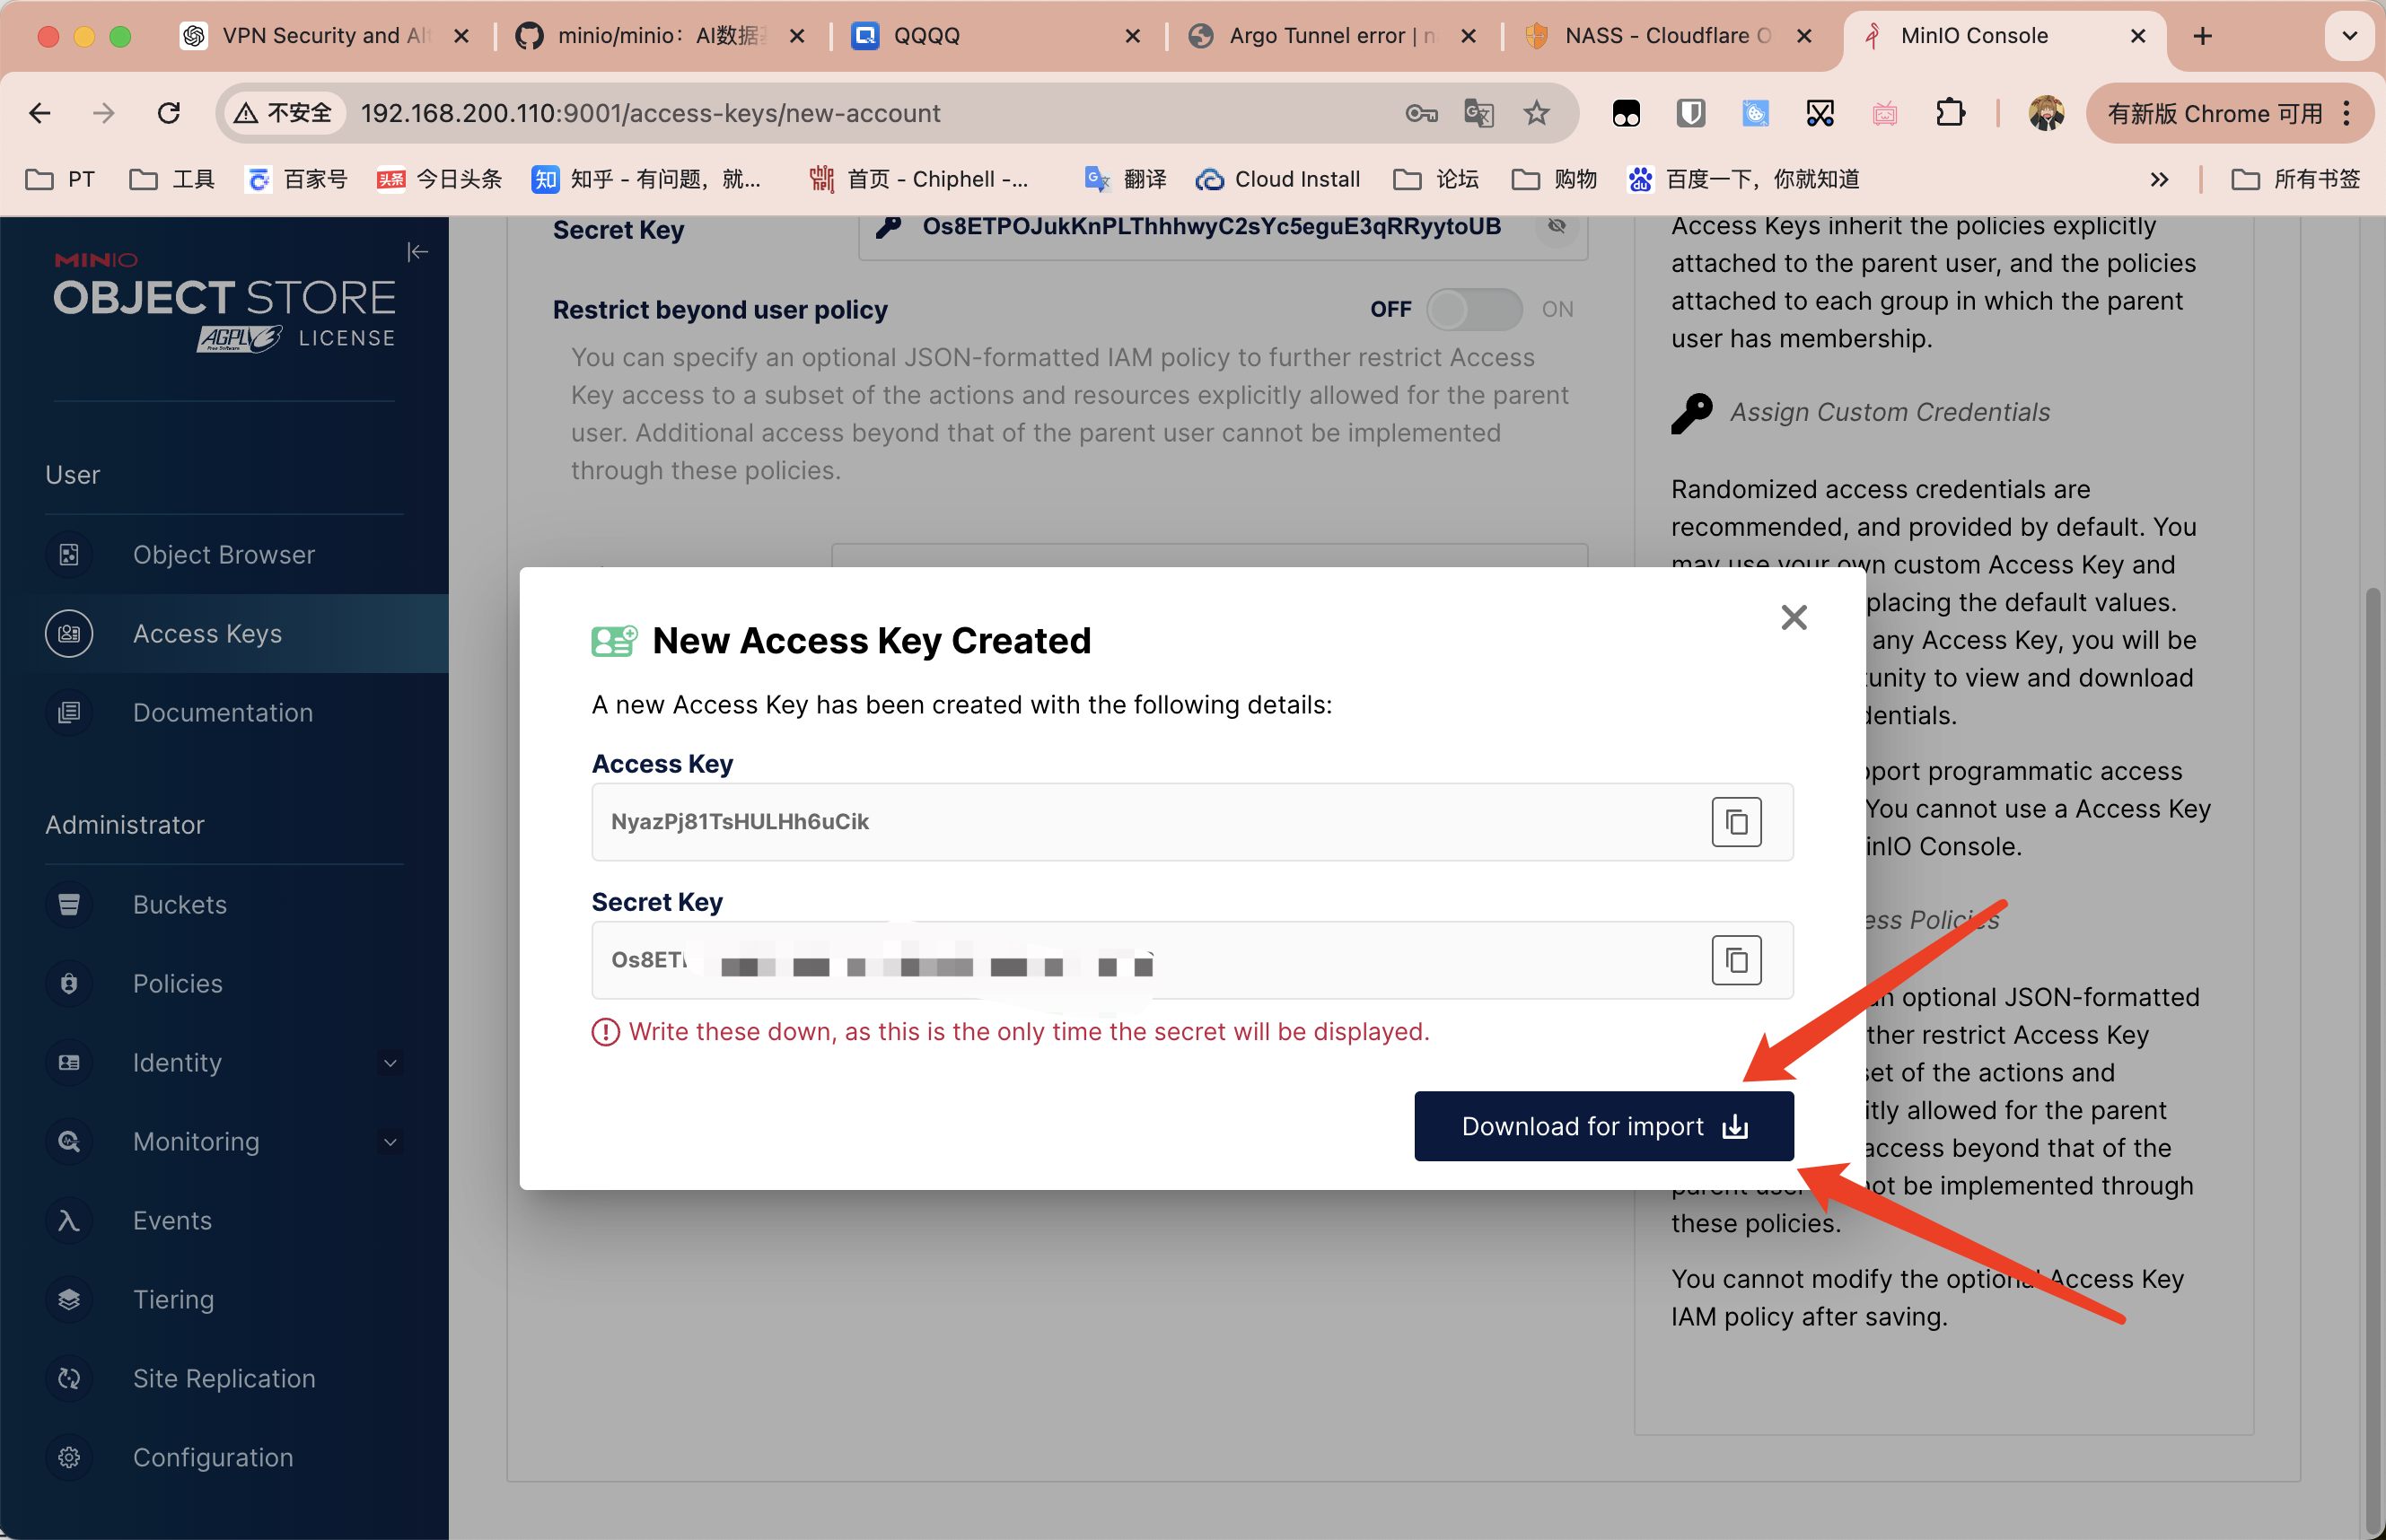
Task: Click the Access Keys icon in sidebar
Action: pyautogui.click(x=66, y=633)
